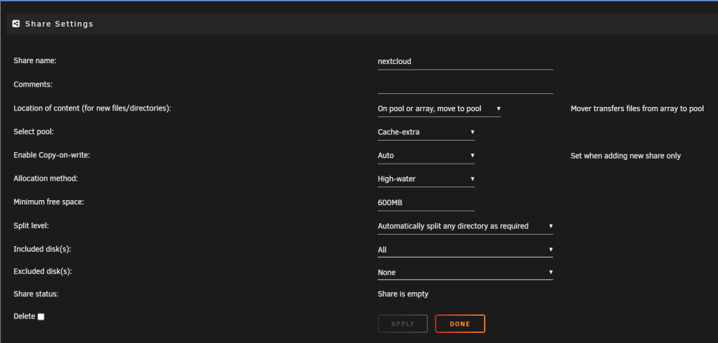This screenshot has height=343, width=718.
Task: Edit the Minimum free space field
Action: tap(426, 202)
